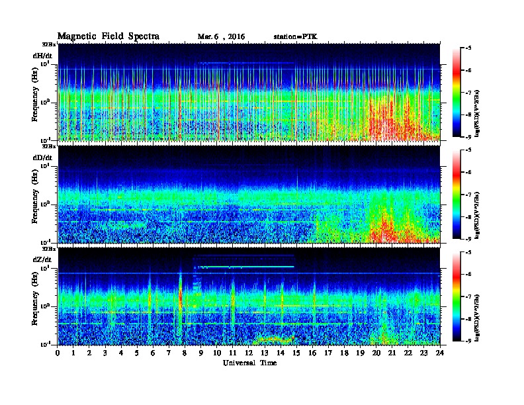Click the date "Mar. 6, 2016"

click(x=221, y=36)
